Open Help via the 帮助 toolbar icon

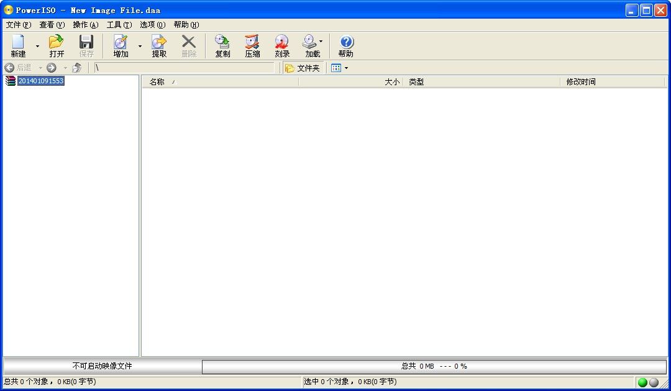coord(346,46)
